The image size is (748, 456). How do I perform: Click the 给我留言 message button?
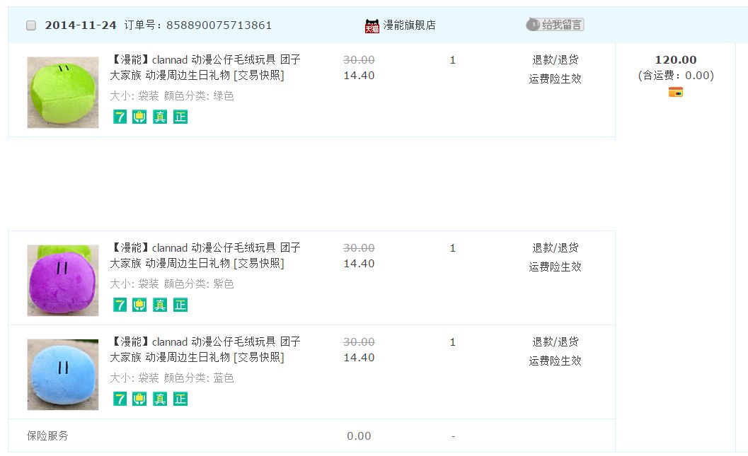(x=555, y=25)
